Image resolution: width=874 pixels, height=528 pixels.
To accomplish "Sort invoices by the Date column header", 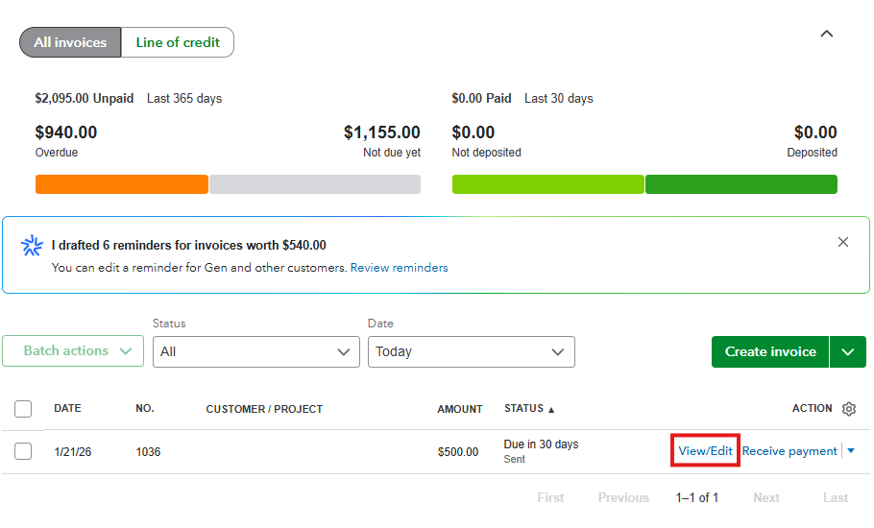I will (x=67, y=409).
